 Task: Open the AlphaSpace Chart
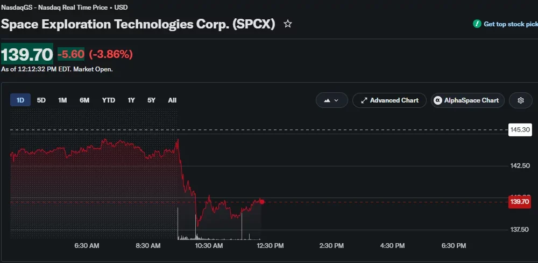(x=468, y=100)
